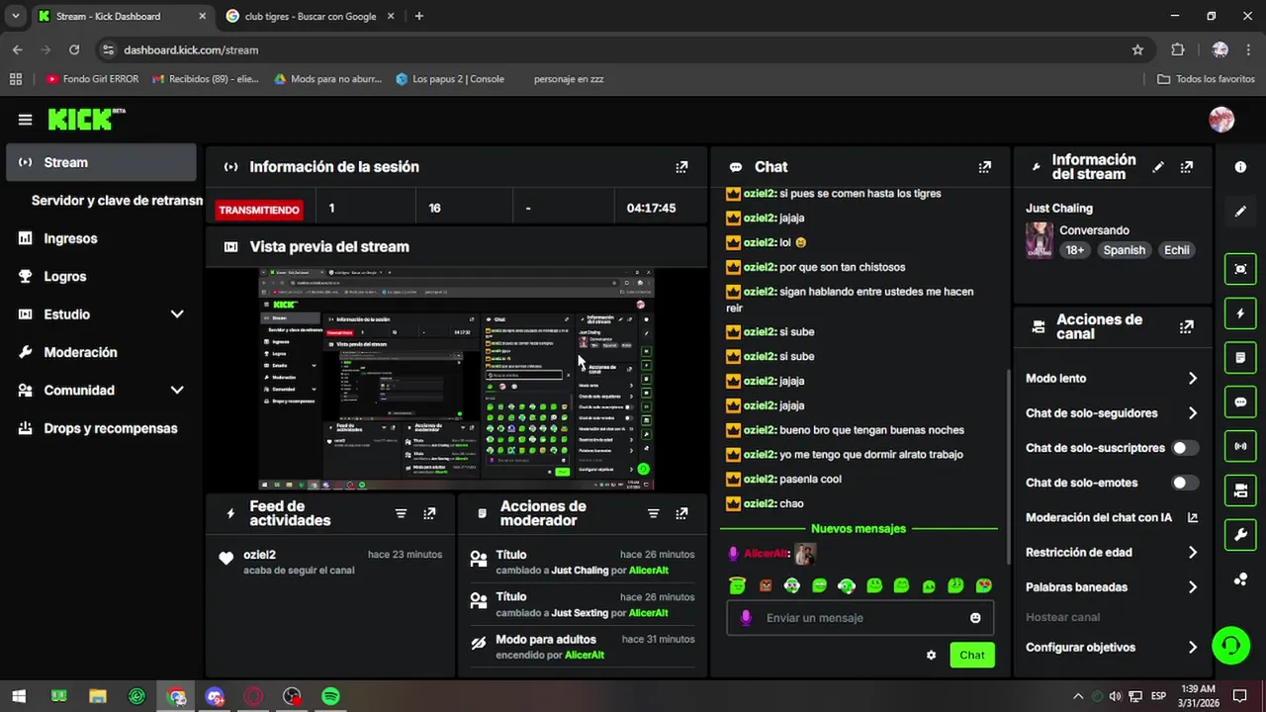Insert the heart-eyes emote
The width and height of the screenshot is (1266, 712).
(x=983, y=585)
